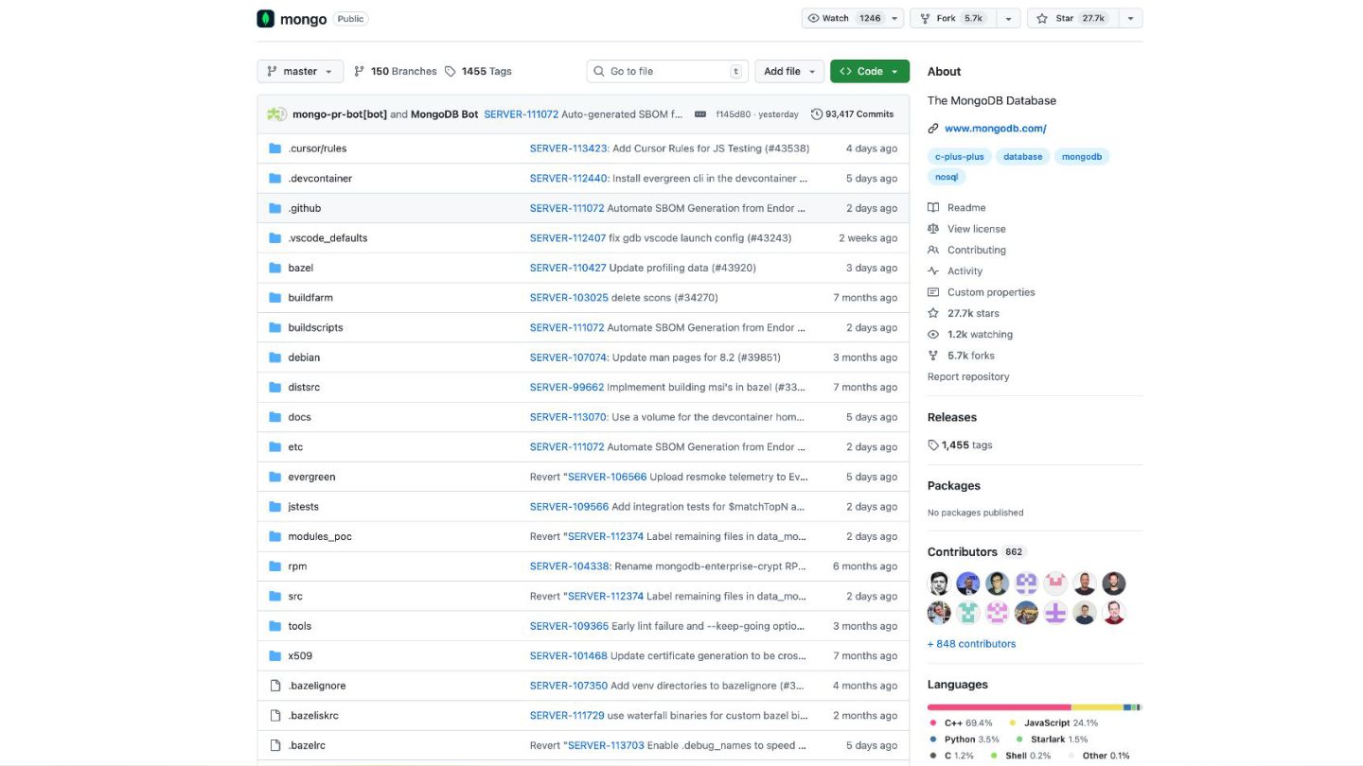Select the nosql topic tag

click(x=947, y=177)
